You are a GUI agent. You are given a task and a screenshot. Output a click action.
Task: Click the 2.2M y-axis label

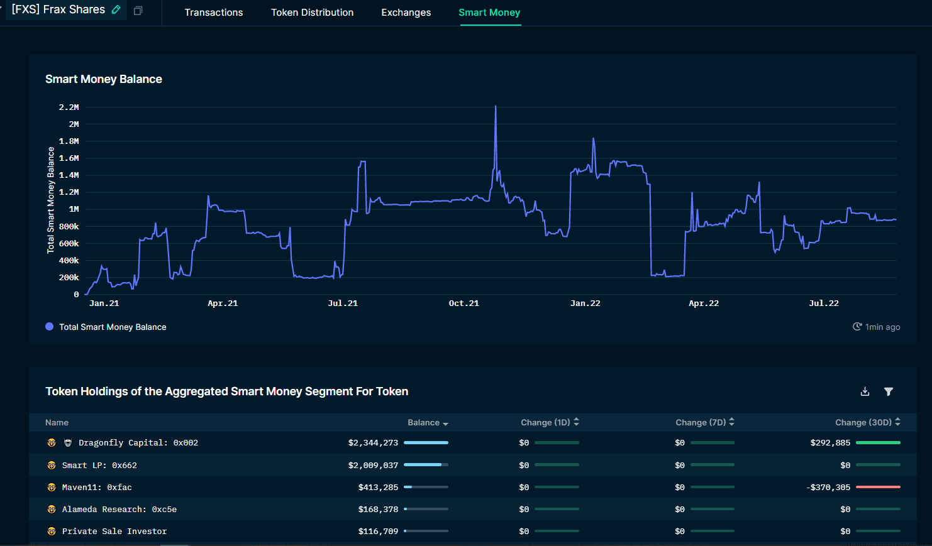69,107
